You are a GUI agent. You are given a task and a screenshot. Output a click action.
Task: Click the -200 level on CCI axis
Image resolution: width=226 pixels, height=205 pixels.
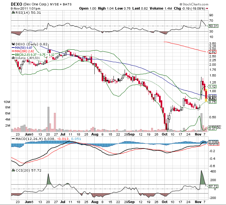(x=213, y=198)
